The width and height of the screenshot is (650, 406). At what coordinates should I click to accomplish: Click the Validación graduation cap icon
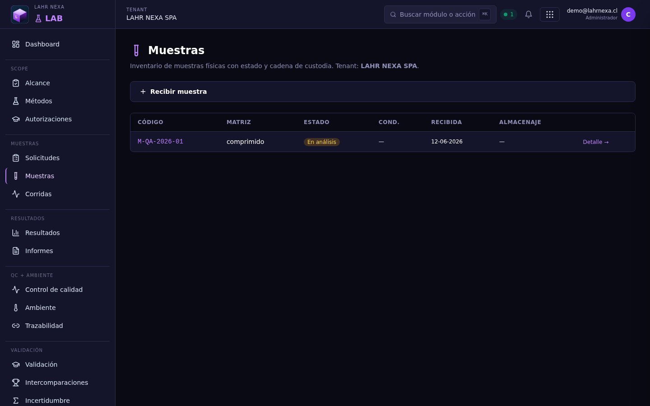coord(16,364)
